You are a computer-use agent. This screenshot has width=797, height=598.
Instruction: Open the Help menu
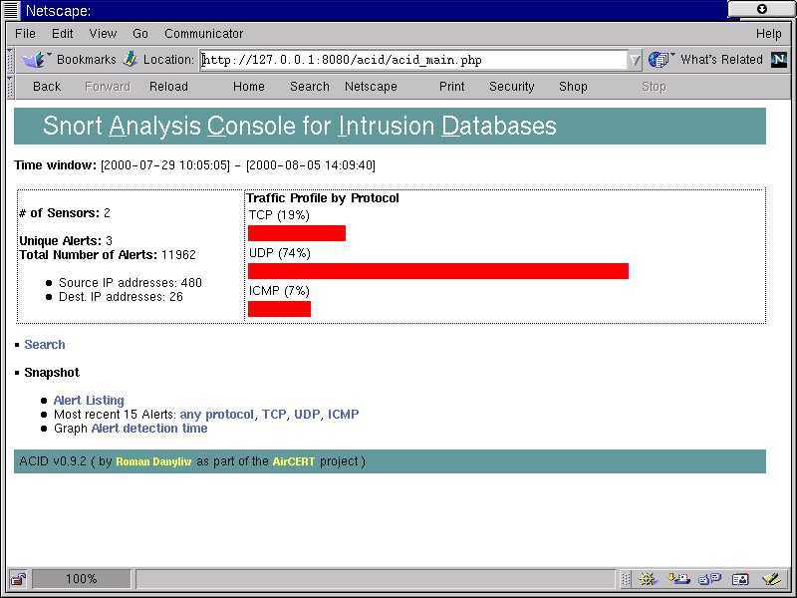click(x=768, y=34)
